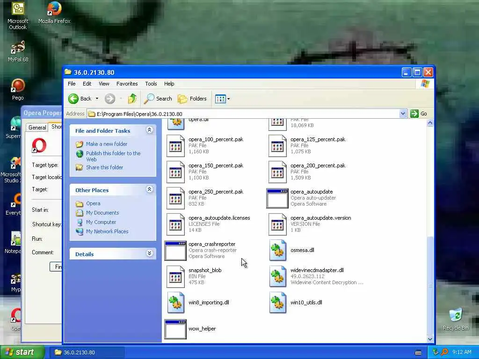Click the Windows Start button
This screenshot has height=359, width=479.
click(22, 352)
